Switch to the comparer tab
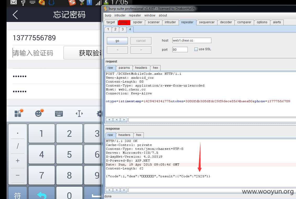The width and height of the screenshot is (296, 199). click(244, 22)
